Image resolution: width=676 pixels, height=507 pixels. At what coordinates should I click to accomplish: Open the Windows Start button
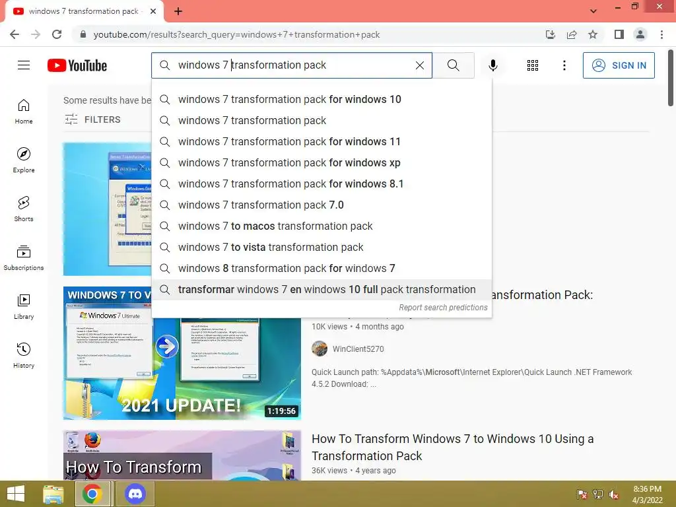[x=16, y=494]
